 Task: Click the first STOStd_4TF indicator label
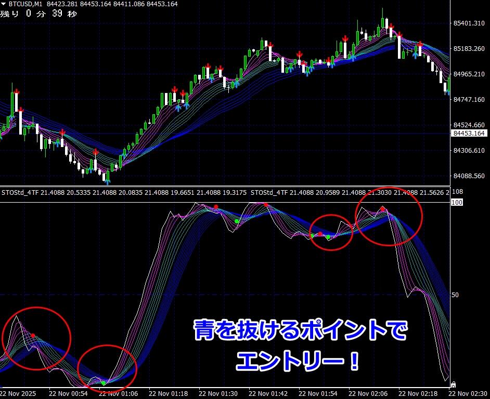[20, 193]
